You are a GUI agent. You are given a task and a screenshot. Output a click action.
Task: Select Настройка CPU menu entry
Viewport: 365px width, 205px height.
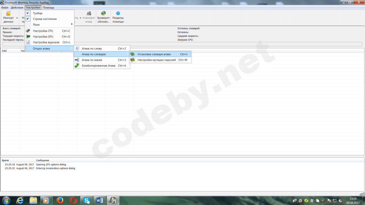pyautogui.click(x=50, y=31)
